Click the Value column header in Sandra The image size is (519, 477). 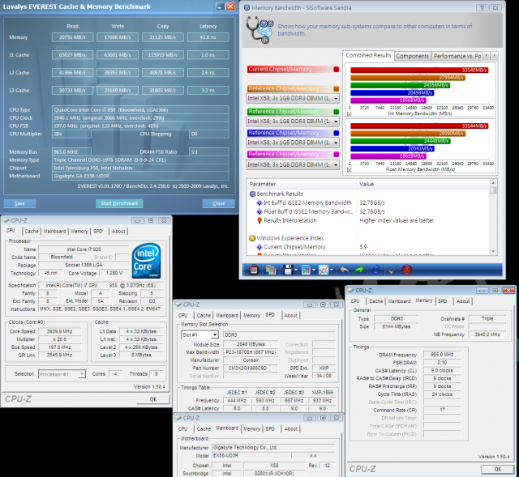pyautogui.click(x=423, y=184)
